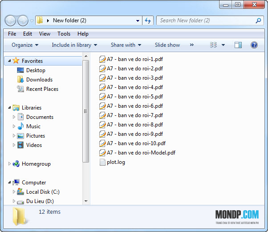Click the Change your view icon
Screen dimensions: 268x232
tap(214, 45)
